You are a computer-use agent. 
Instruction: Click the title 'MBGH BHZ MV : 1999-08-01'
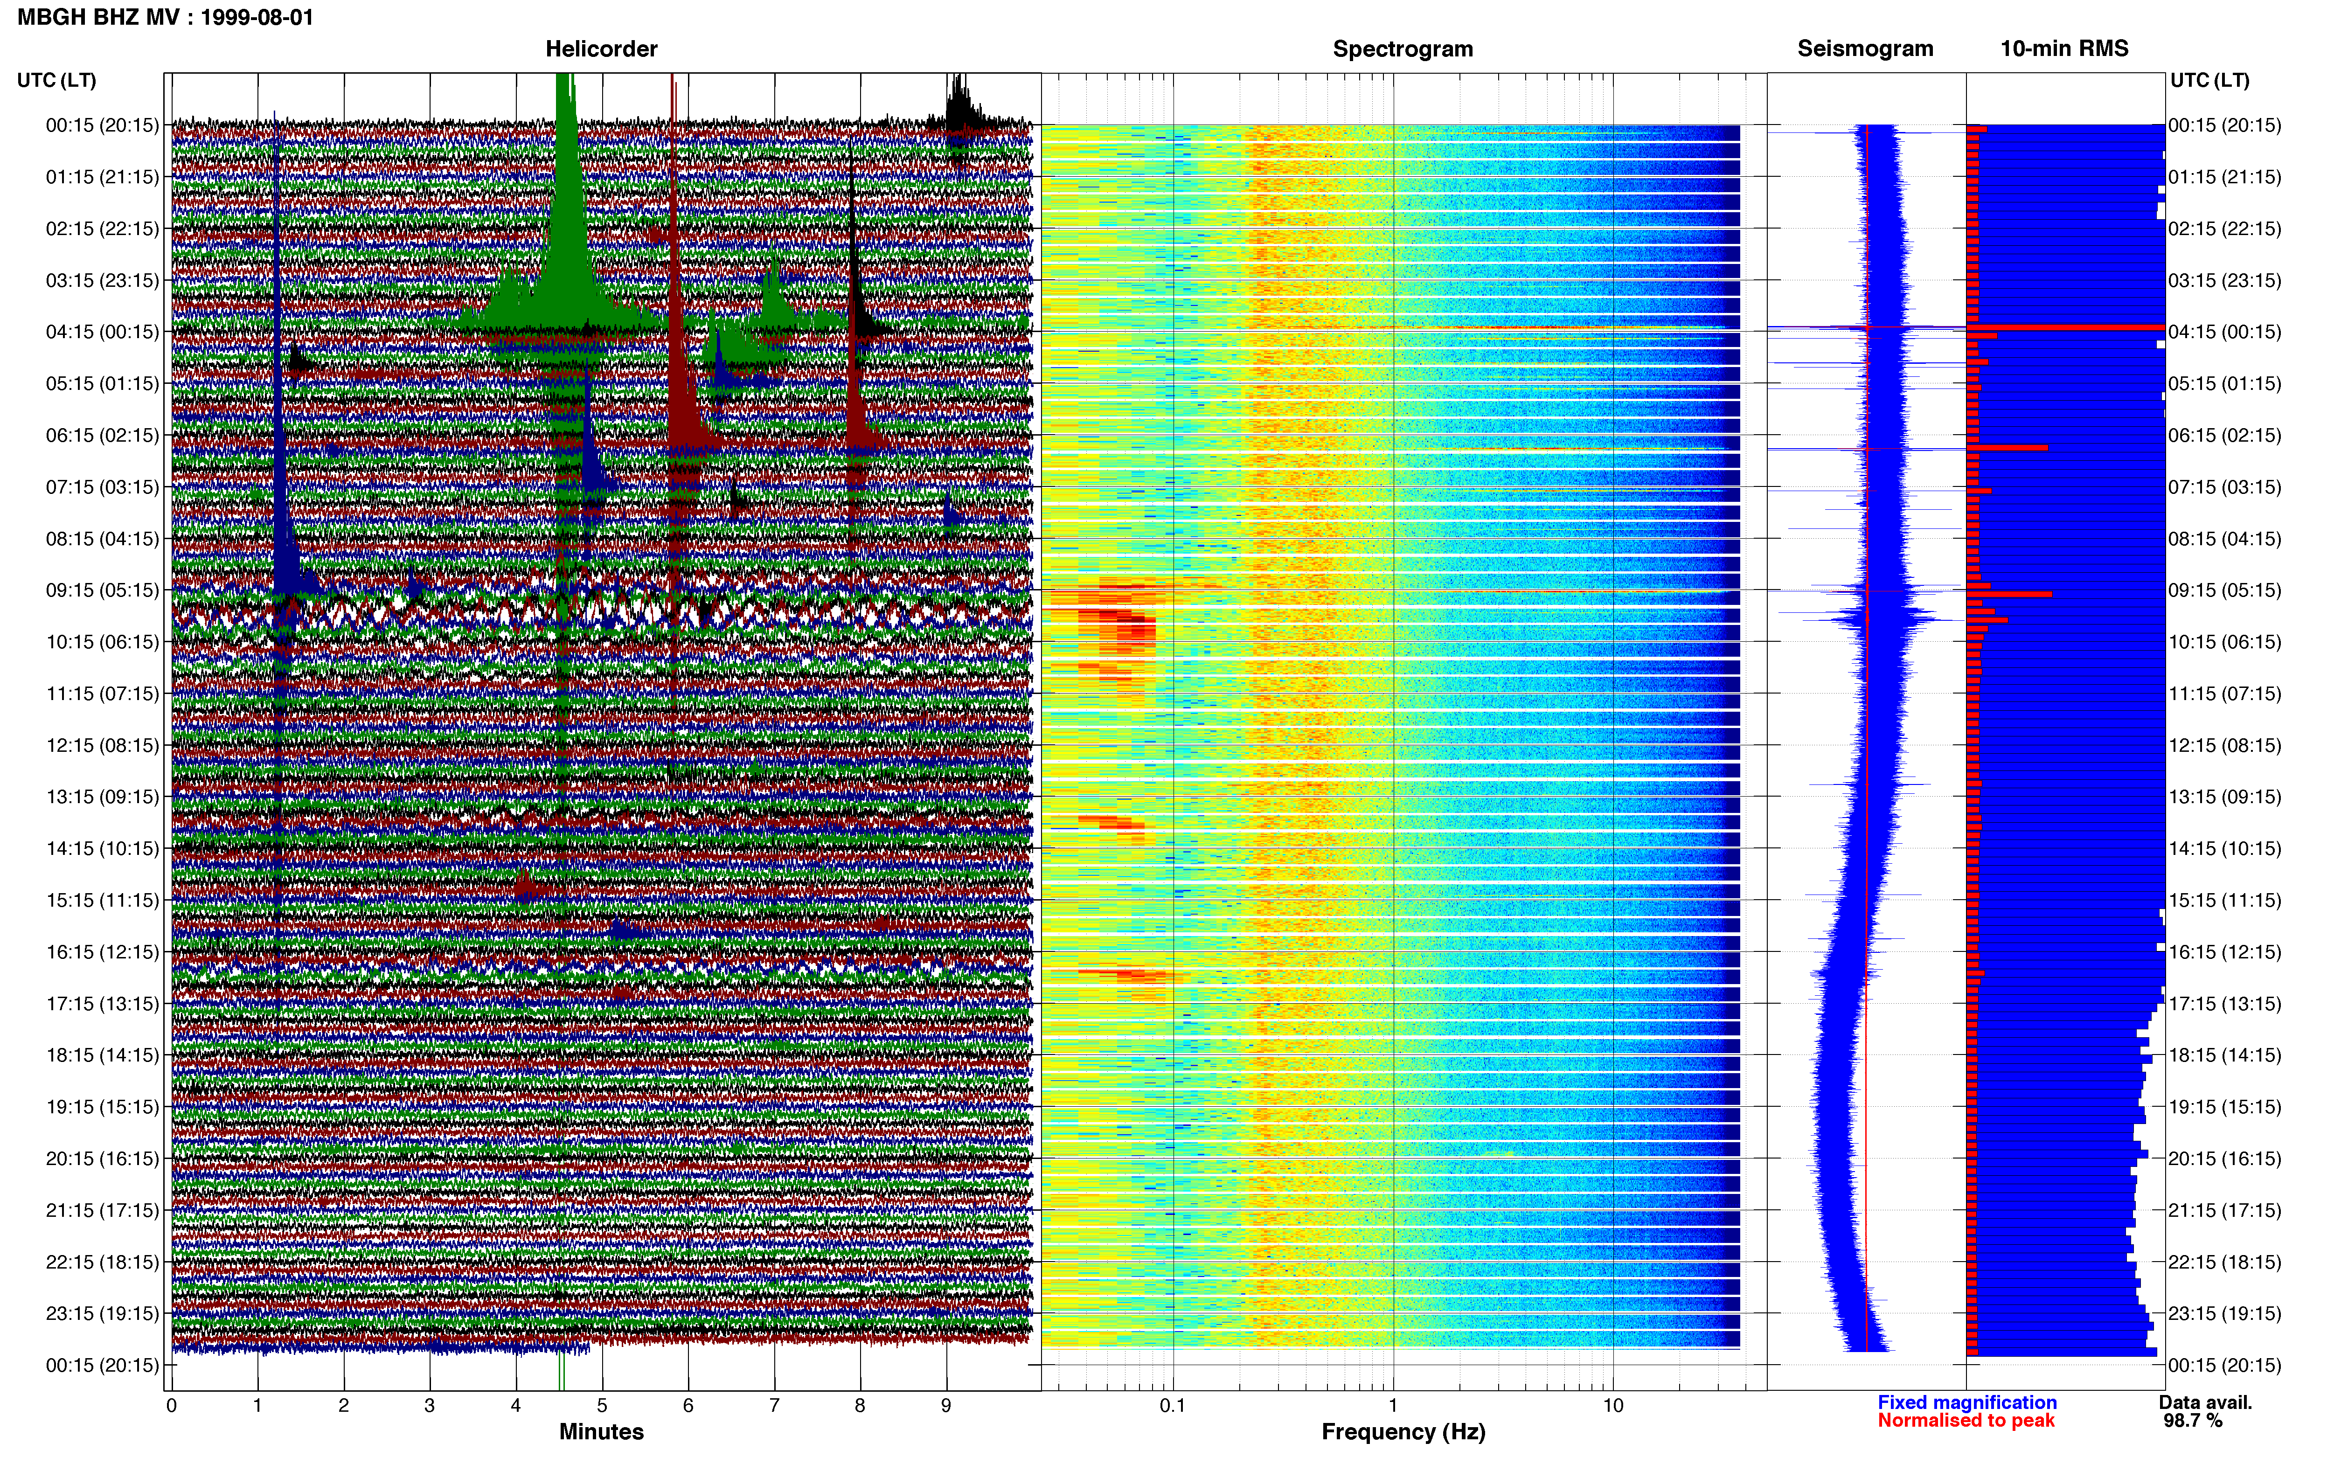tap(166, 17)
